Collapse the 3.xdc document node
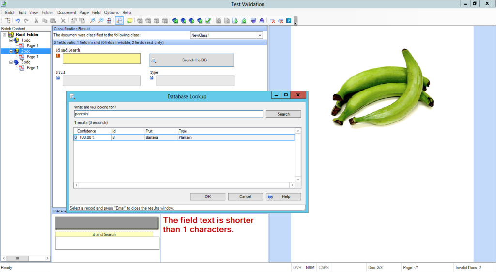This screenshot has width=496, height=272. coord(10,62)
